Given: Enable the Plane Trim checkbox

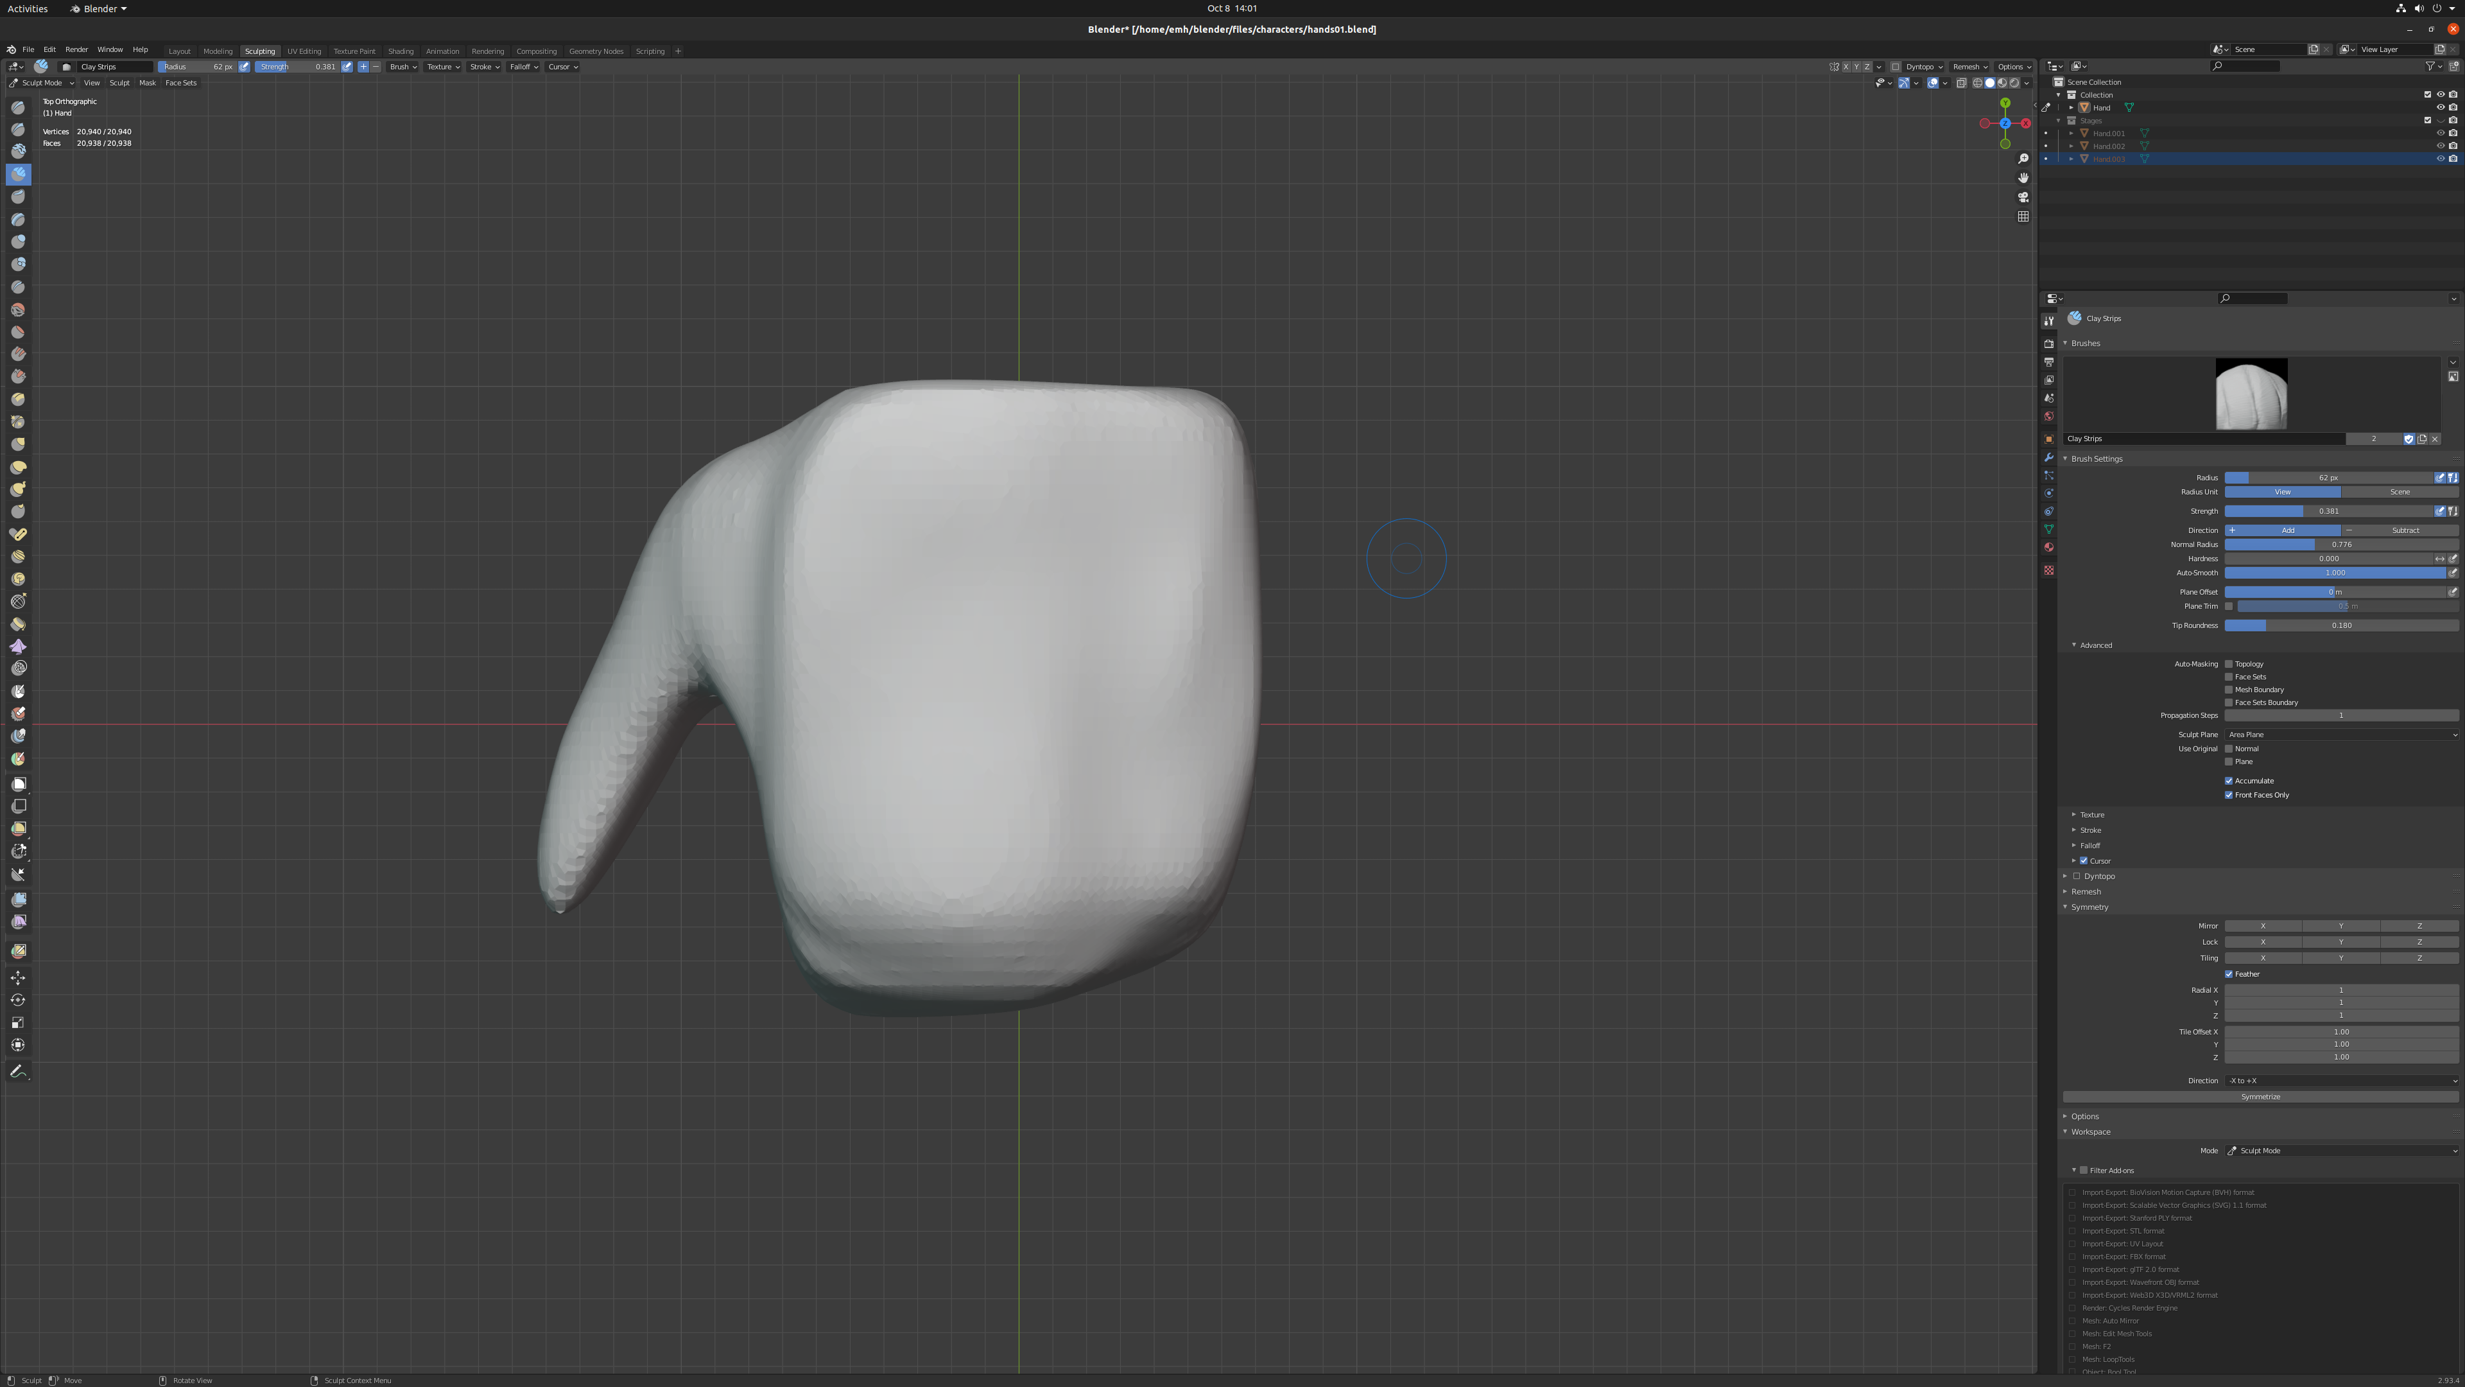Looking at the screenshot, I should coord(2229,606).
